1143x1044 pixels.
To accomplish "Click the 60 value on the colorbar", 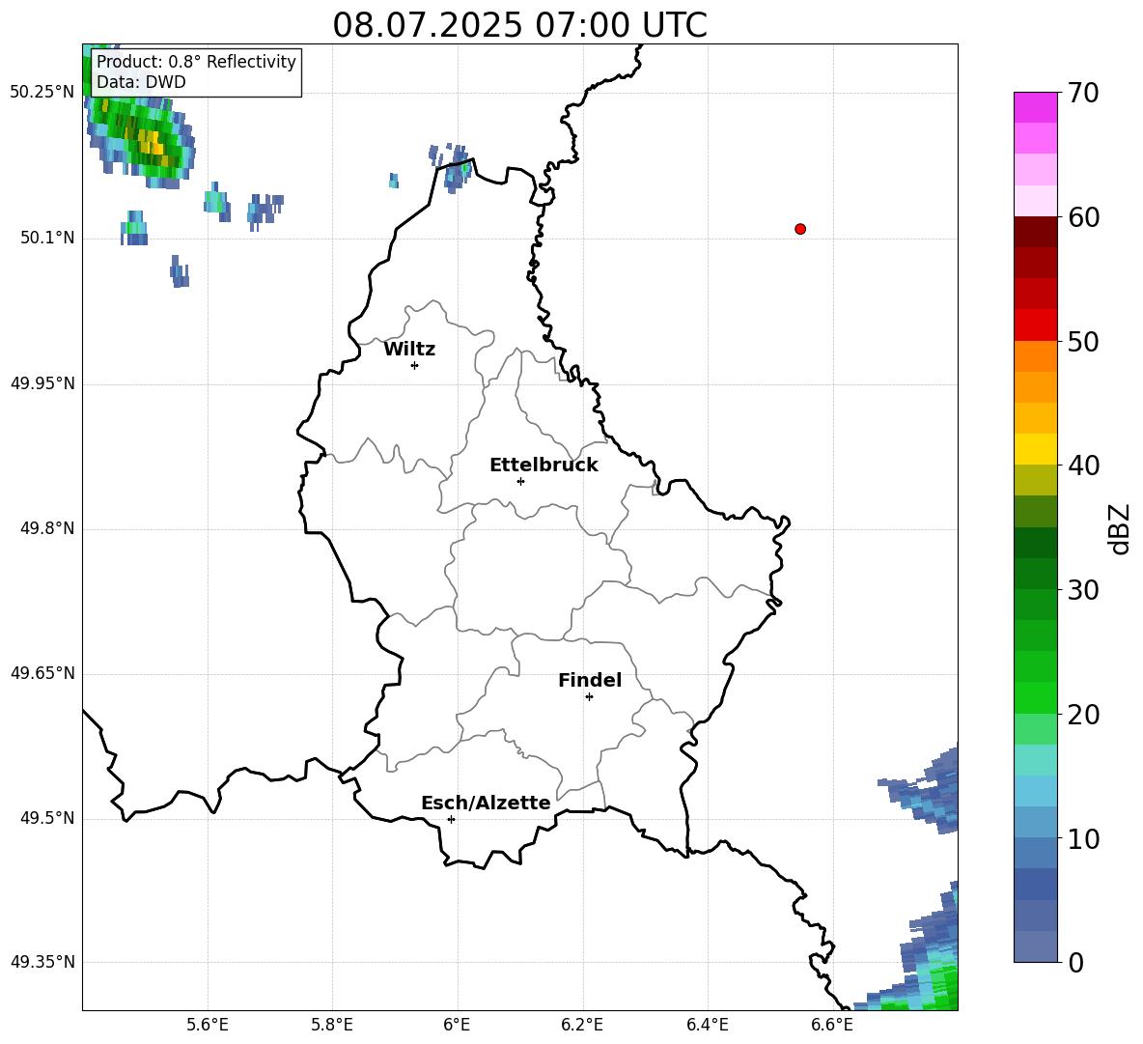I will click(1083, 217).
